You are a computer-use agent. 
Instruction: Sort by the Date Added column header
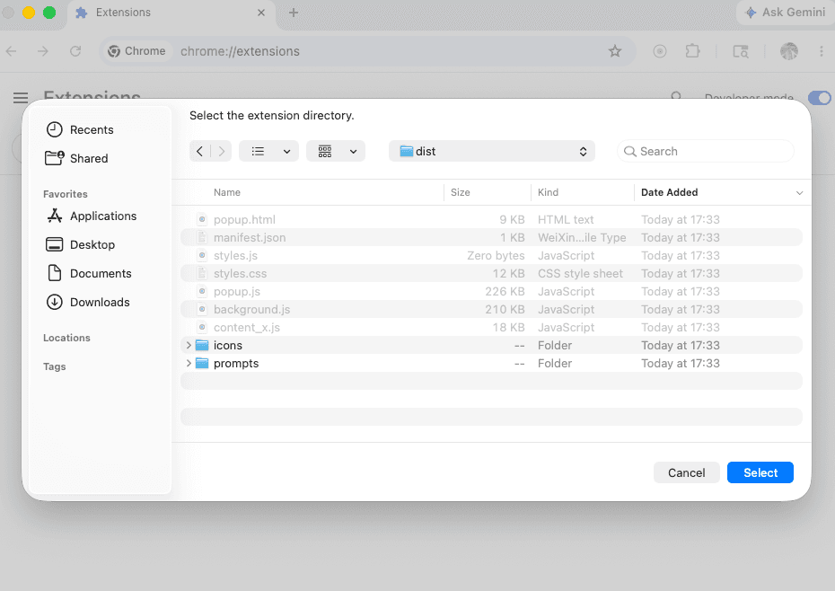pyautogui.click(x=670, y=192)
